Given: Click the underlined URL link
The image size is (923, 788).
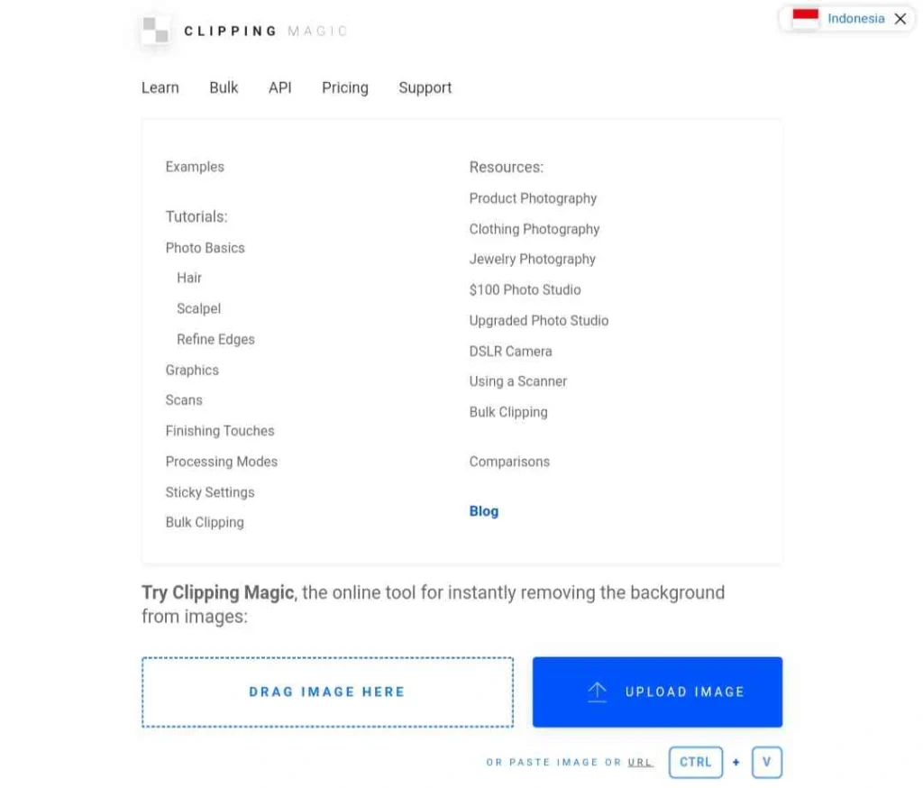Looking at the screenshot, I should click(639, 762).
